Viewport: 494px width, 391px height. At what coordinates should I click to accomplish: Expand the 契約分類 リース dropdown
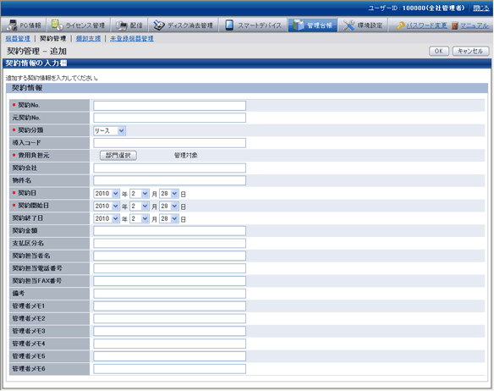[109, 130]
